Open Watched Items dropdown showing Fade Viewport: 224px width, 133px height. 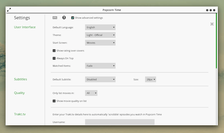point(100,66)
